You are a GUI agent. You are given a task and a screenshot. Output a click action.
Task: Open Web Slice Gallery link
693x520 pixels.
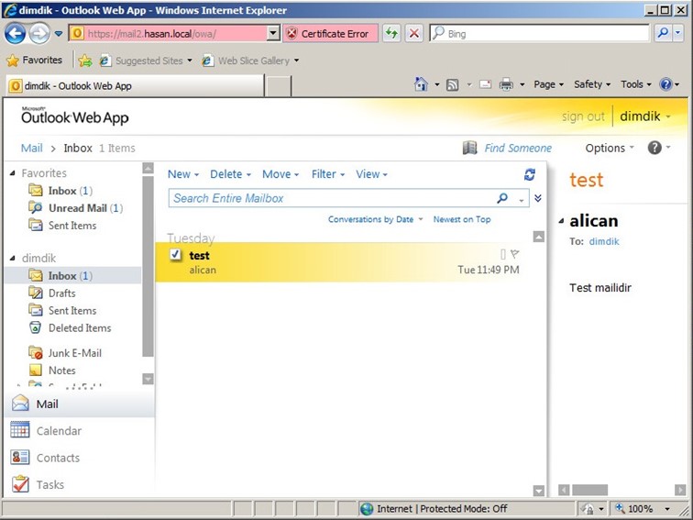pos(250,61)
